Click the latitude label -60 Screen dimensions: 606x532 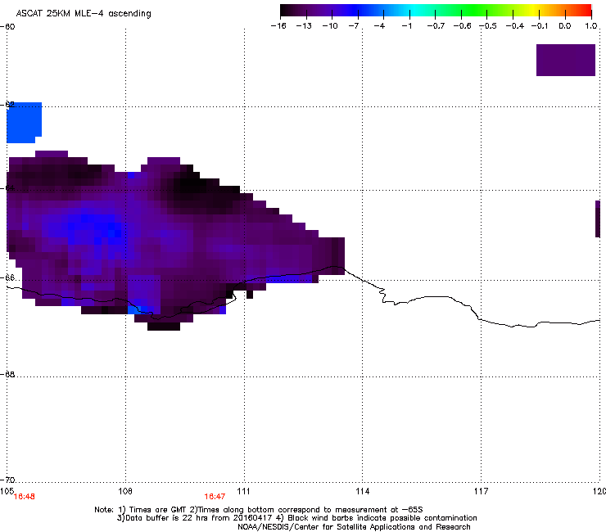click(7, 27)
